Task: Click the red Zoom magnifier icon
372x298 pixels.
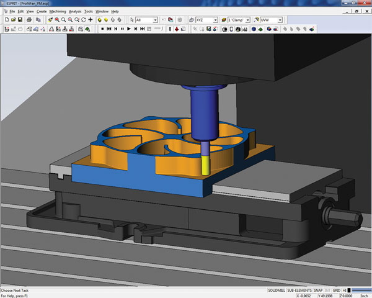Action: pos(57,20)
